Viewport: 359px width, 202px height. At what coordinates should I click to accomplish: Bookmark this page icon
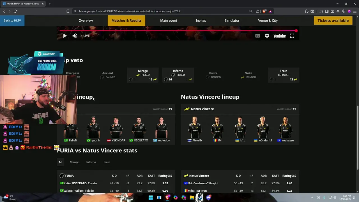(x=68, y=11)
